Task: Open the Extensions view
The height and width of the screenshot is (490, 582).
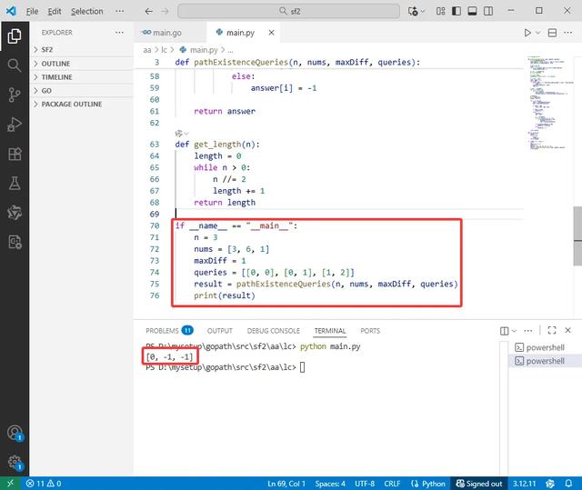Action: pyautogui.click(x=15, y=154)
